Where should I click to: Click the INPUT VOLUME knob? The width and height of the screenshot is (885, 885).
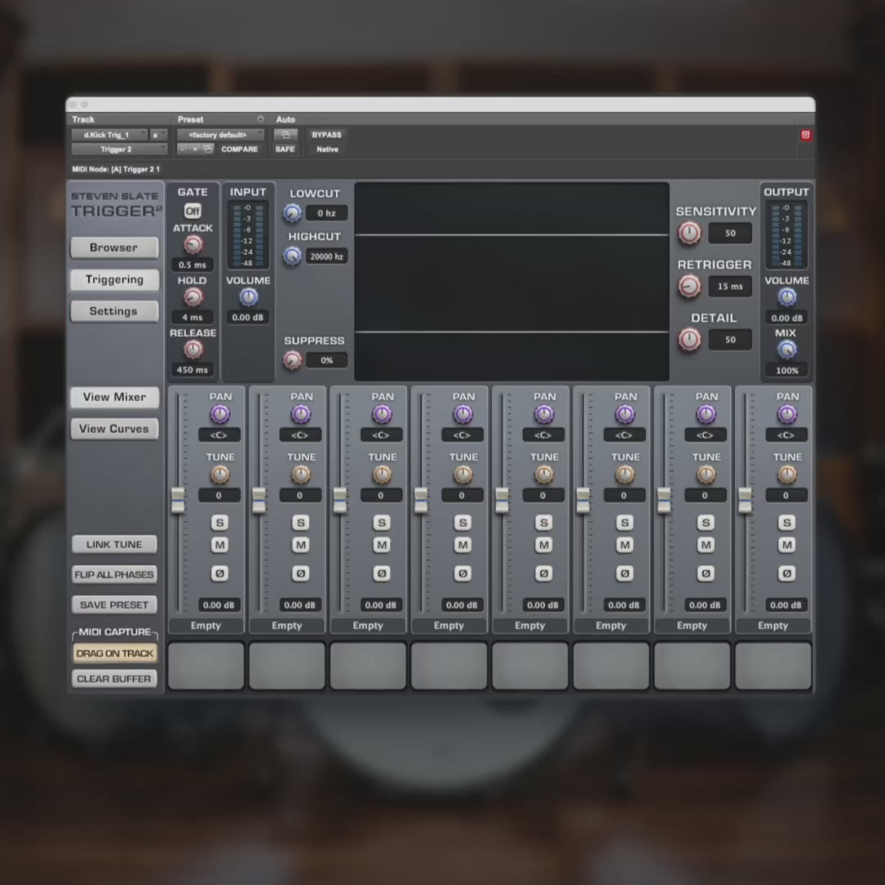pyautogui.click(x=248, y=297)
